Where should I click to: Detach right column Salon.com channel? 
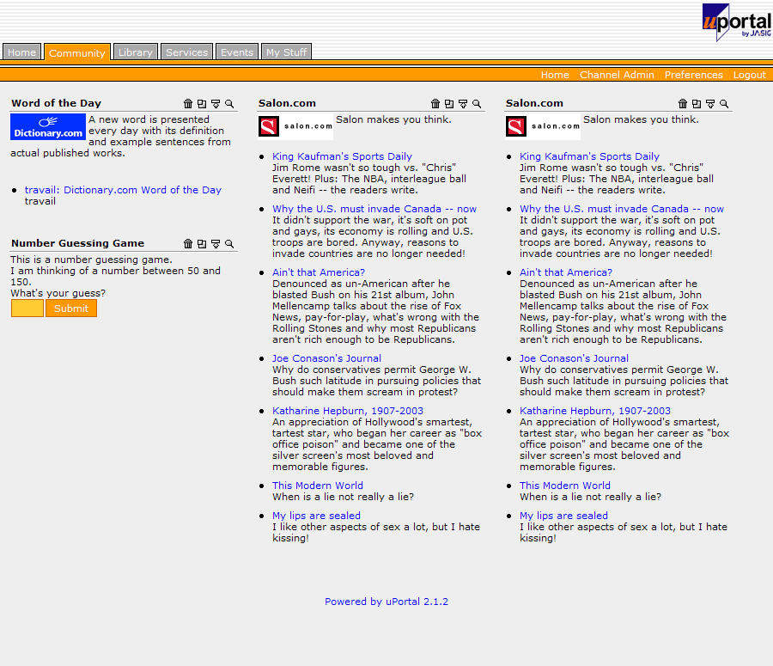pyautogui.click(x=697, y=104)
